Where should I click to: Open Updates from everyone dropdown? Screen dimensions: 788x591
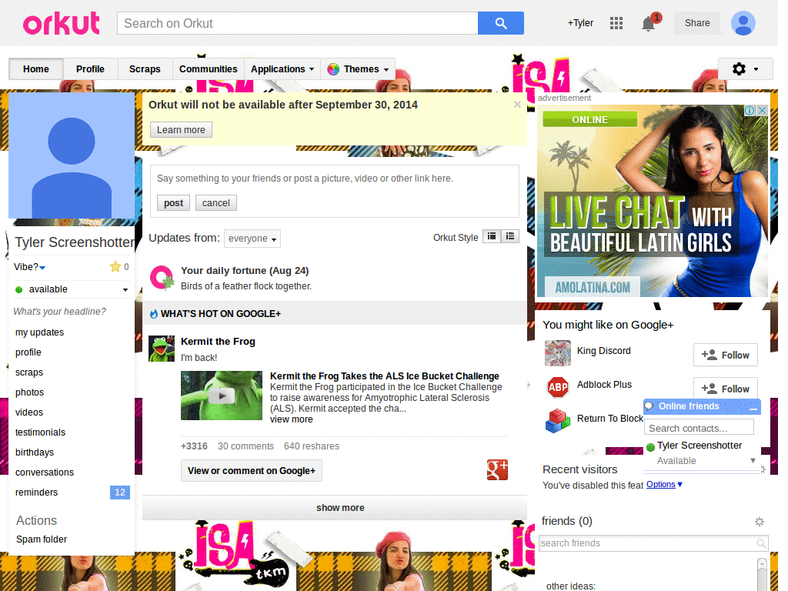coord(252,239)
